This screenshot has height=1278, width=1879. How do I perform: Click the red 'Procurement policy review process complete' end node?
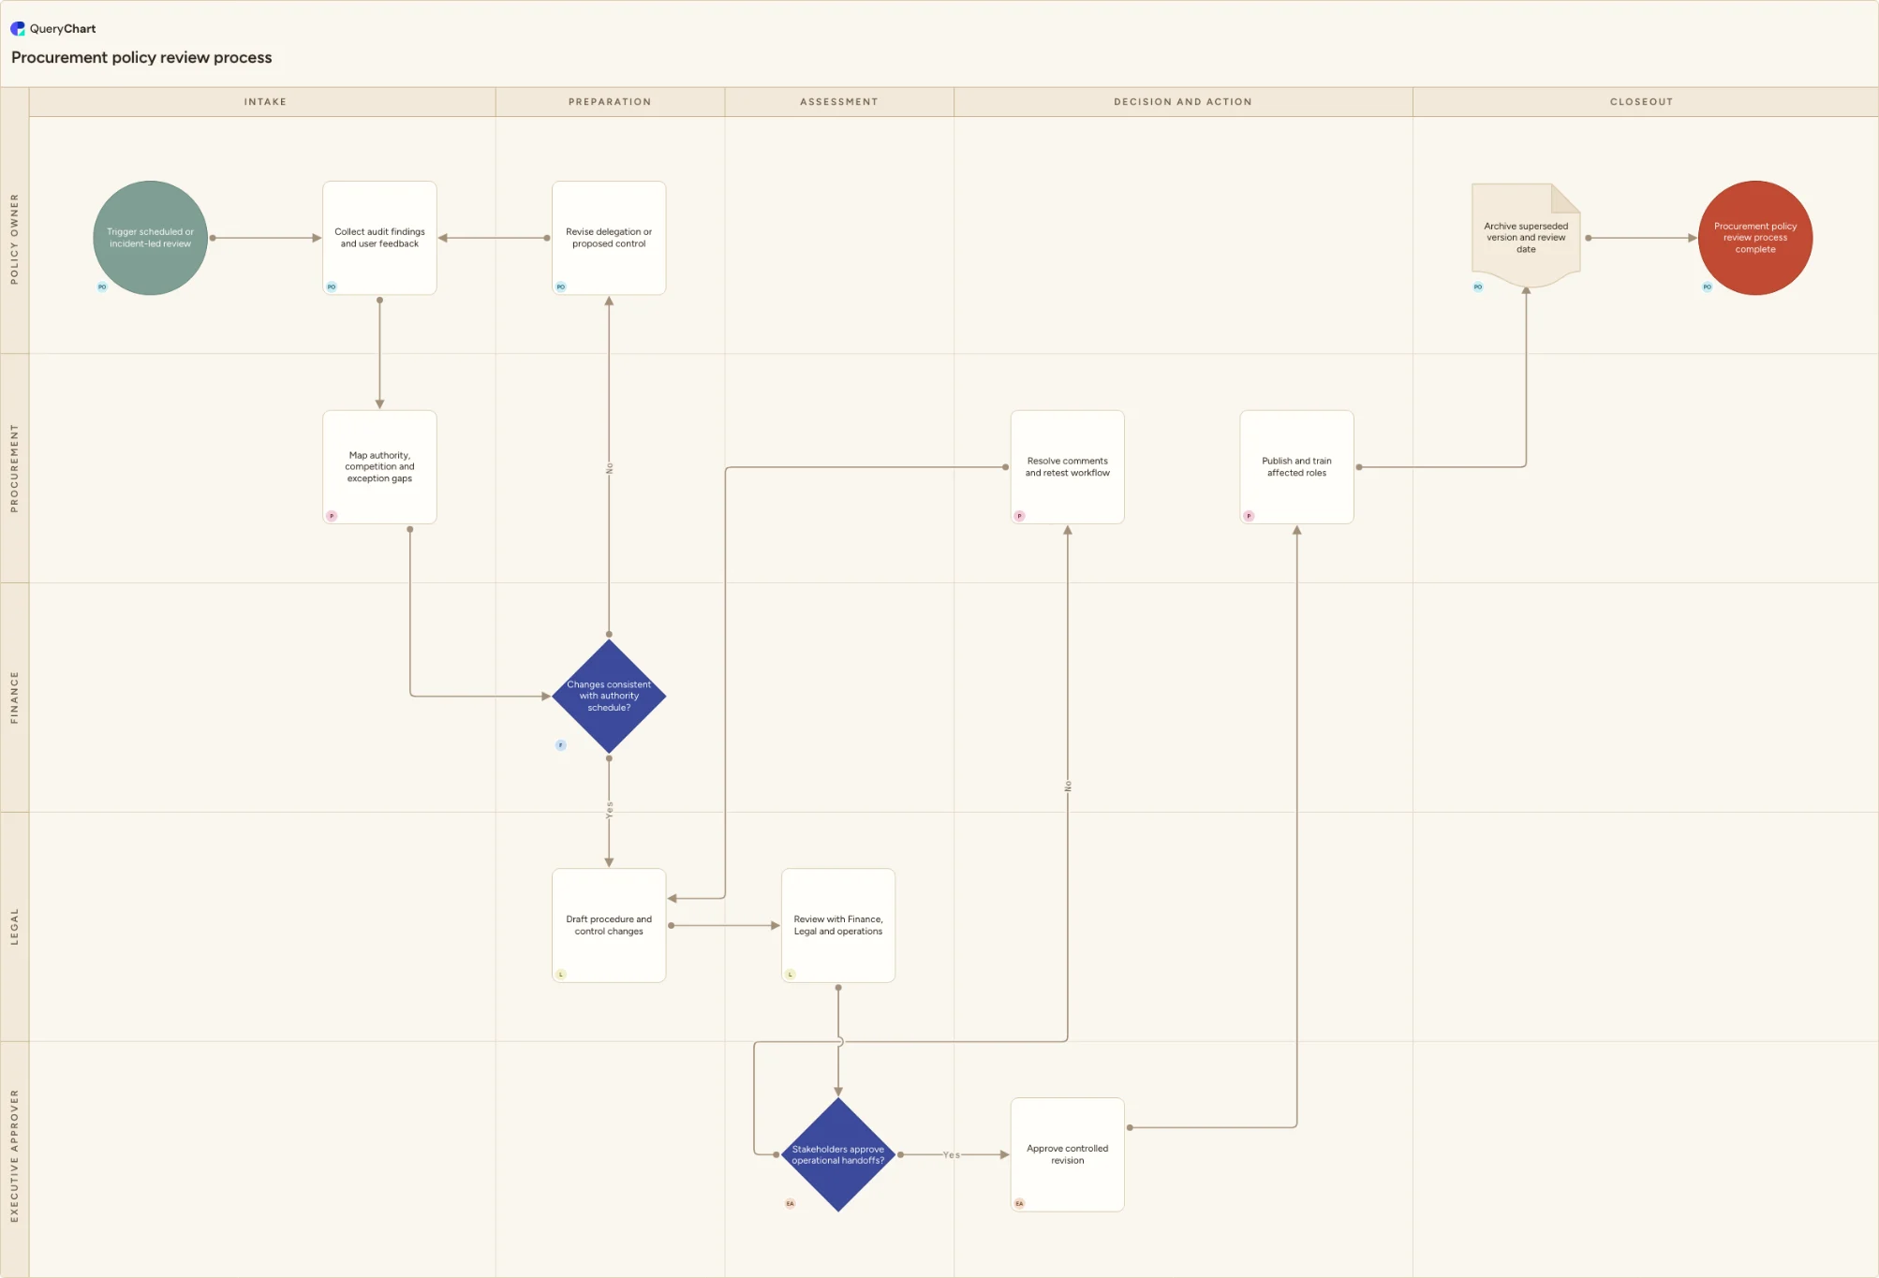1755,238
